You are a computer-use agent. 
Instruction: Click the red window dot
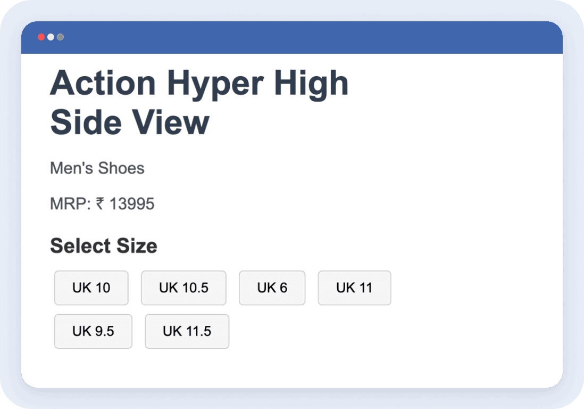click(x=41, y=37)
